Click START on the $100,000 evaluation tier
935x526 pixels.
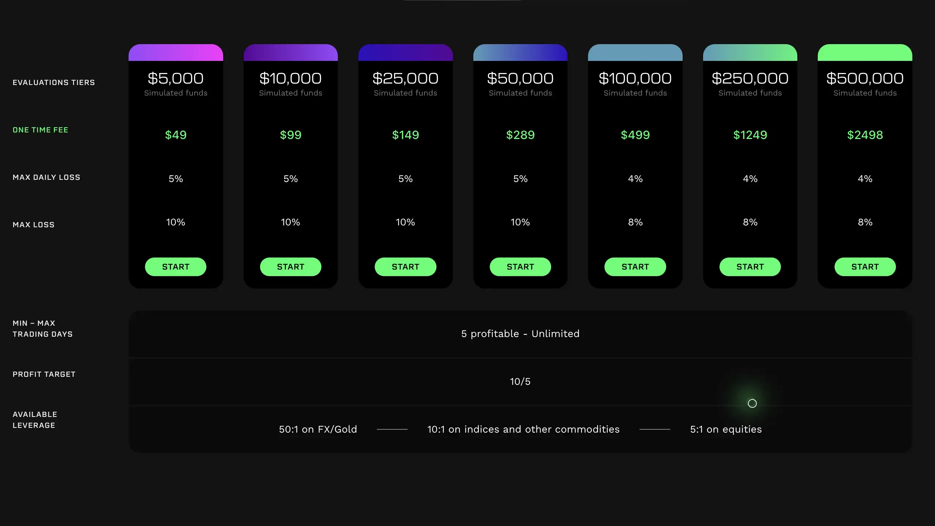pyautogui.click(x=635, y=267)
